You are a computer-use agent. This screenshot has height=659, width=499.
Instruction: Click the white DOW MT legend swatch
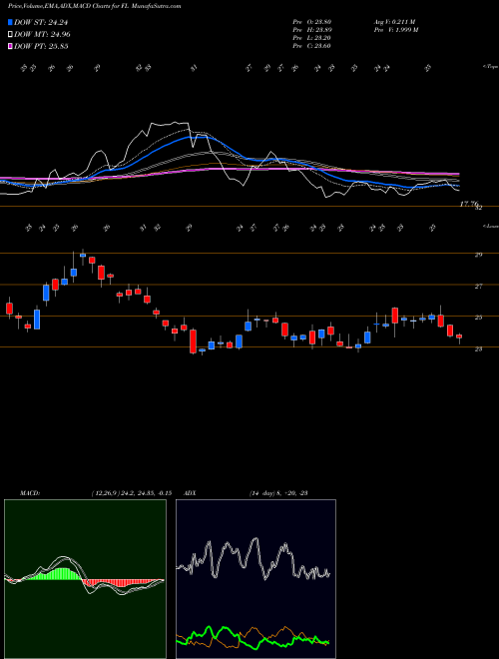pos(11,34)
